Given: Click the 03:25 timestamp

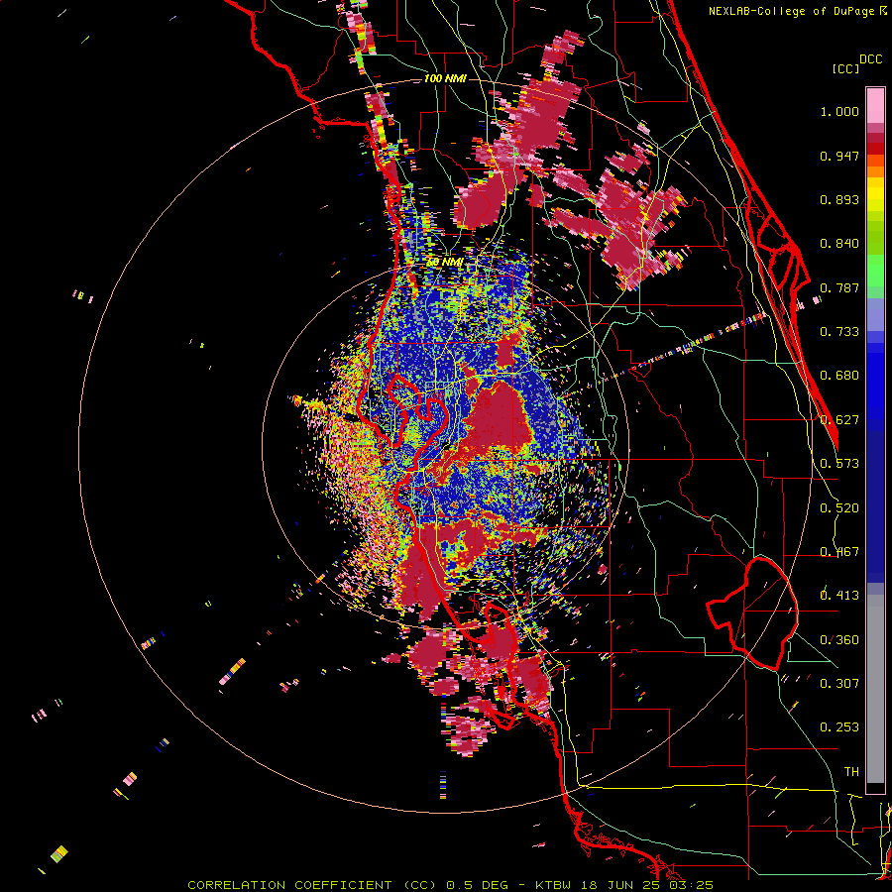Looking at the screenshot, I should [692, 885].
